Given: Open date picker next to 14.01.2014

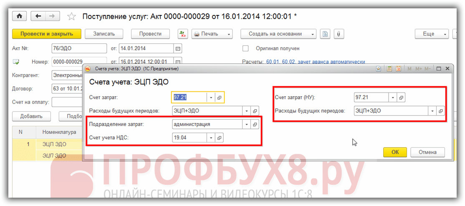Looking at the screenshot, I should click(178, 48).
